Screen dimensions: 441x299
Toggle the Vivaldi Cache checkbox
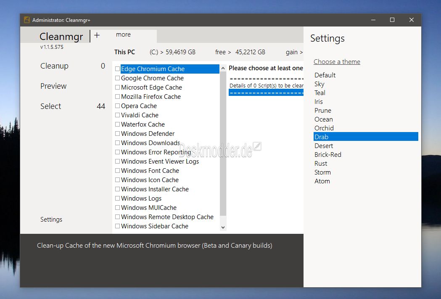click(118, 115)
